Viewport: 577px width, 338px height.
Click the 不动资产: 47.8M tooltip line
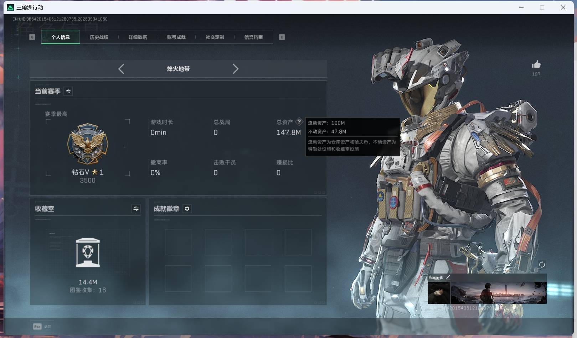click(327, 131)
